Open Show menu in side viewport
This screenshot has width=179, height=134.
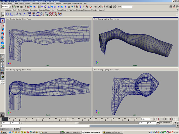[112, 70]
